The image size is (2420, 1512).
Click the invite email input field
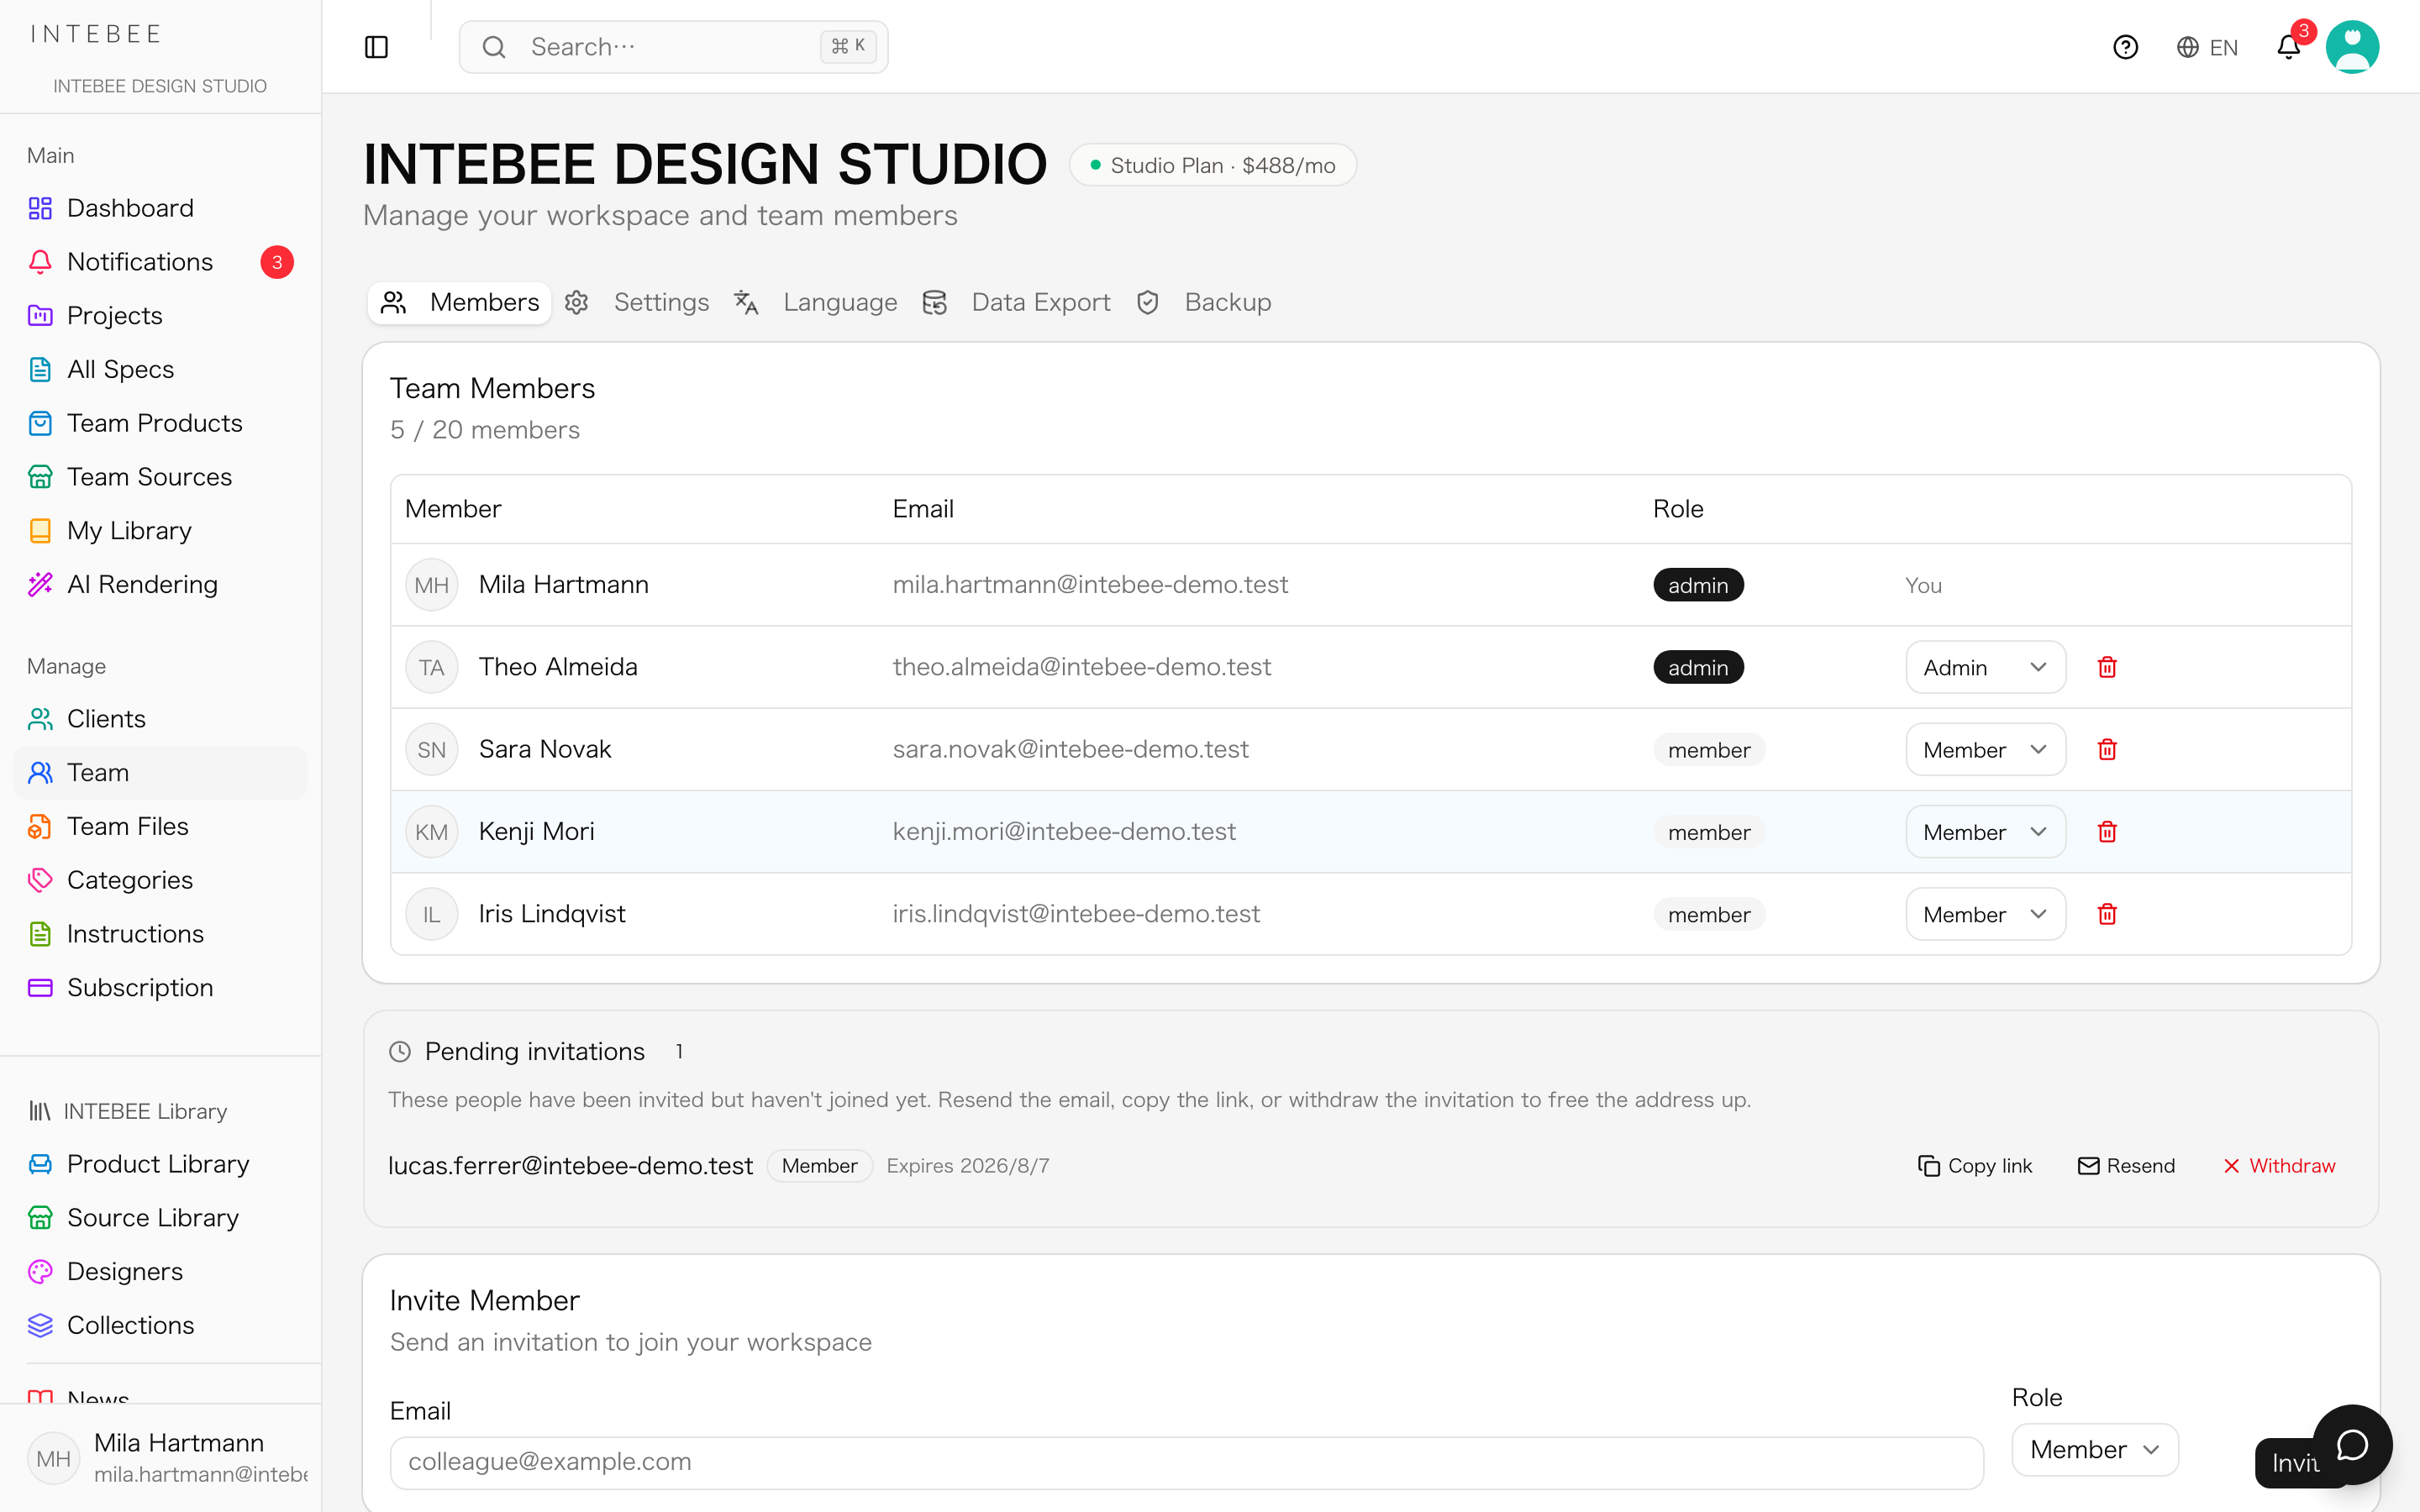1186,1462
